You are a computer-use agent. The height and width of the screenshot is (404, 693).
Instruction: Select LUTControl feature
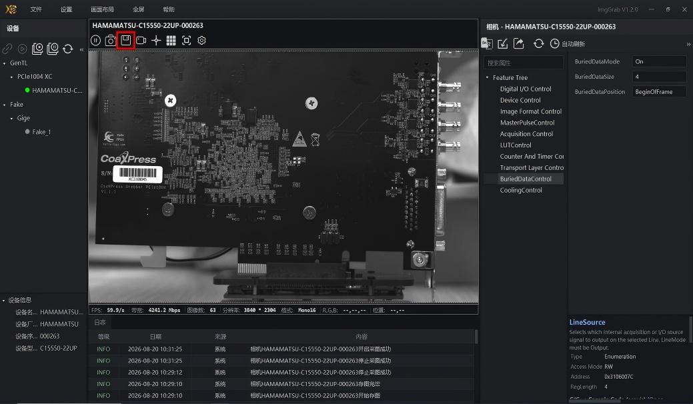516,145
